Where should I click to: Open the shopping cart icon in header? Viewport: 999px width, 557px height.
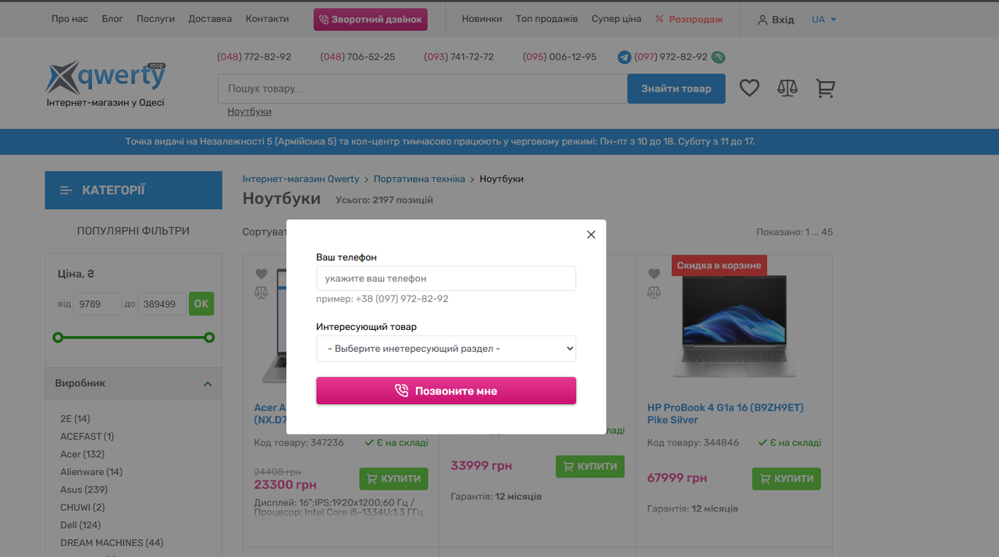[826, 88]
